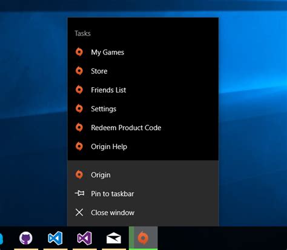
Task: Click the Origin icon beside Store
Action: (x=79, y=71)
